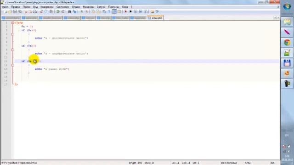Screen dimensions: 294x165
Task: Click the Zoom Out toolbar icon
Action: pos(86,11)
